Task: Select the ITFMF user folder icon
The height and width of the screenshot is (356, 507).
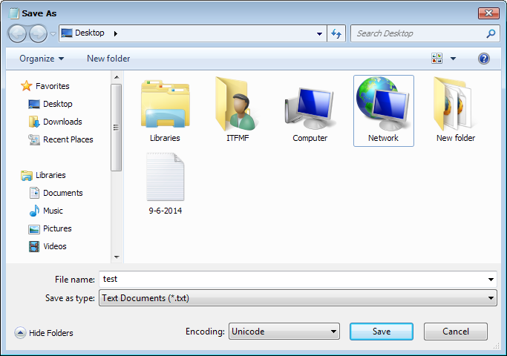Action: [x=237, y=104]
